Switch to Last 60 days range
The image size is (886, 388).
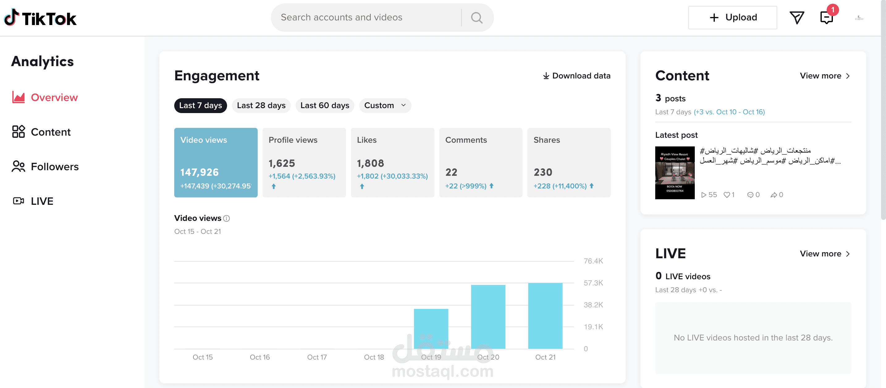324,106
